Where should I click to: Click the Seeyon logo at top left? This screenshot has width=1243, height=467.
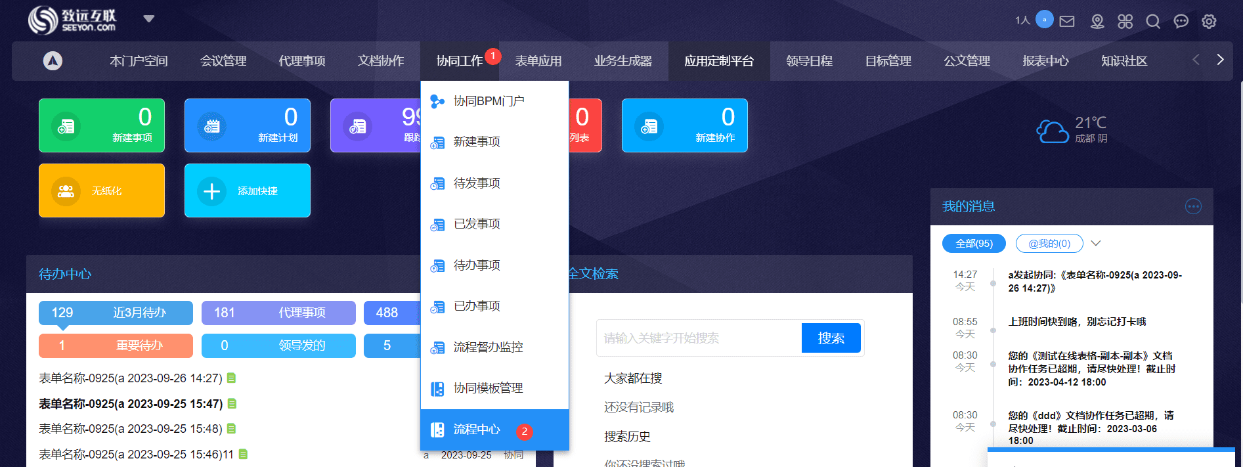coord(72,20)
